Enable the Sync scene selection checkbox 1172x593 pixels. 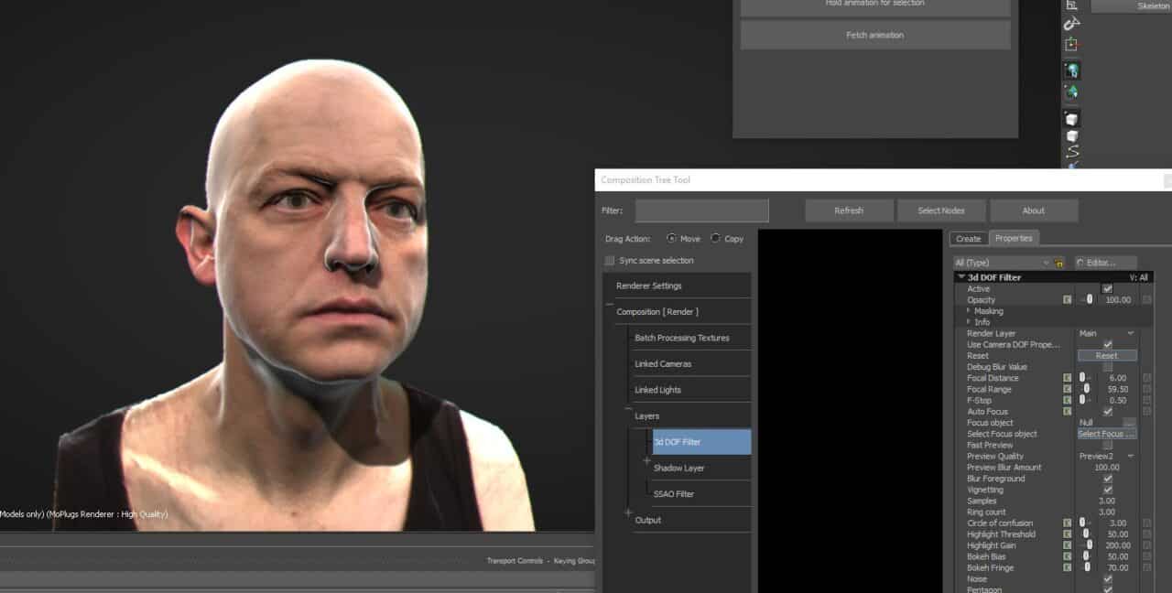pyautogui.click(x=610, y=261)
